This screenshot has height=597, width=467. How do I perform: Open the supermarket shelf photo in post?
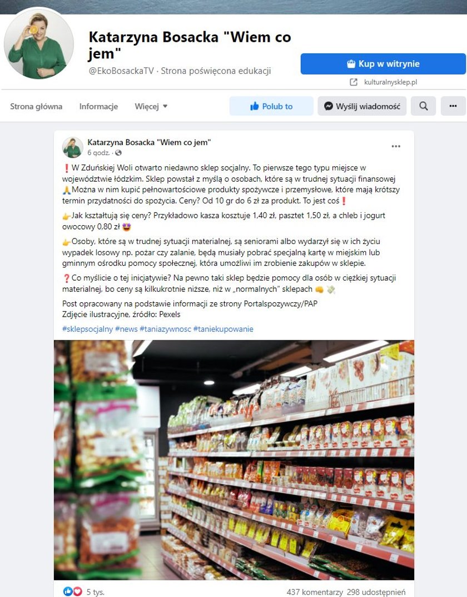click(x=234, y=460)
